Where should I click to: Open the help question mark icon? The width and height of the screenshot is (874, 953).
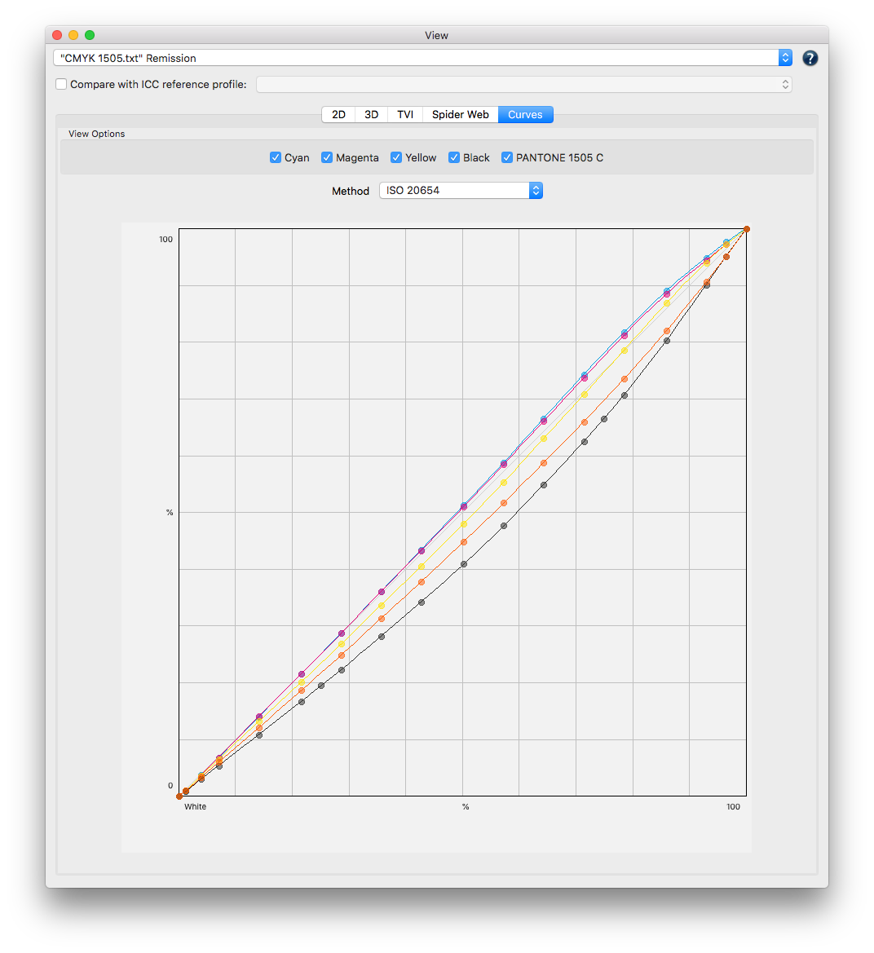coord(810,58)
